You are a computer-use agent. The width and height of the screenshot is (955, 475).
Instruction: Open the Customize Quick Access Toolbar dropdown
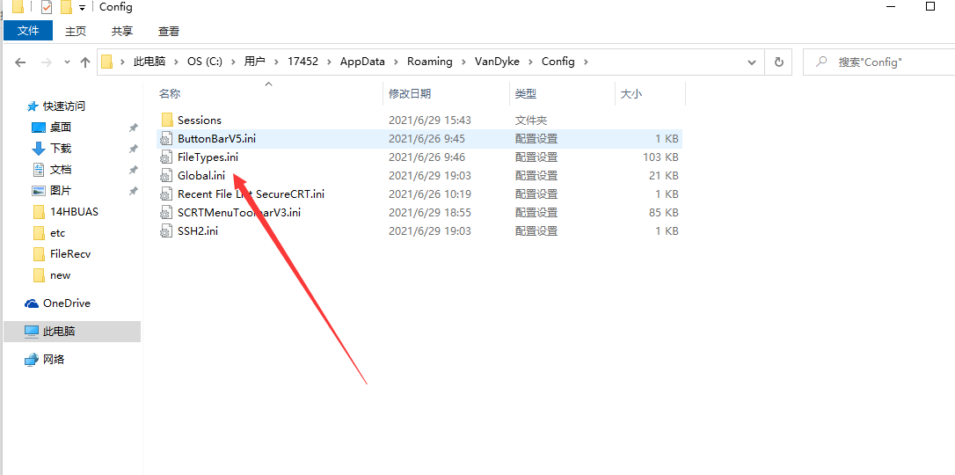[83, 8]
